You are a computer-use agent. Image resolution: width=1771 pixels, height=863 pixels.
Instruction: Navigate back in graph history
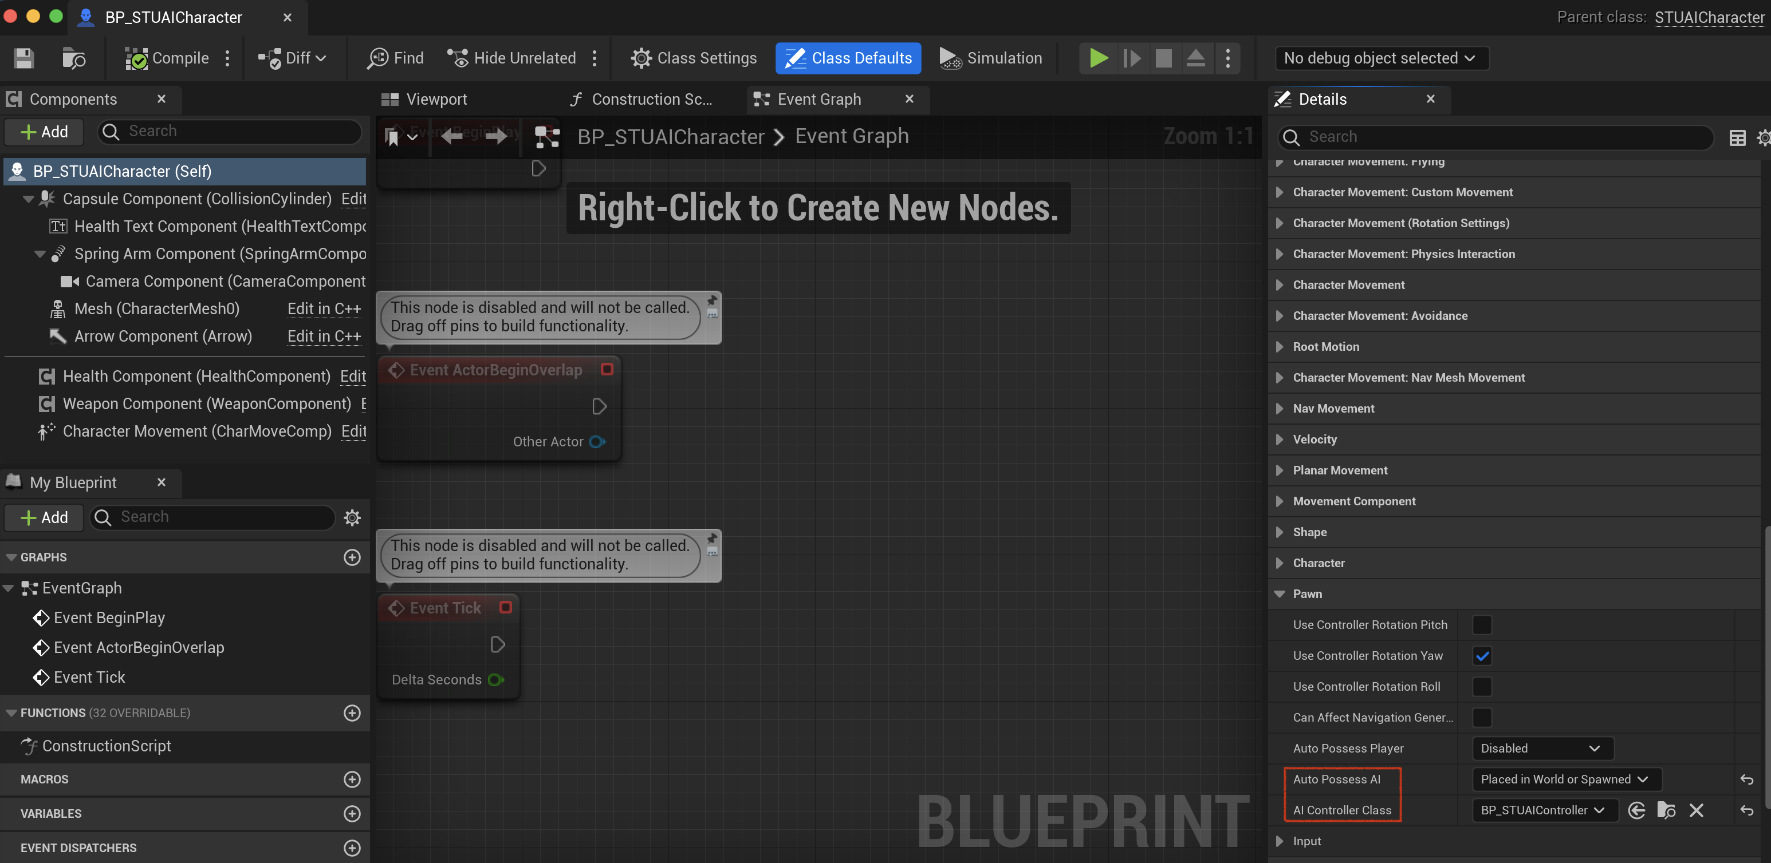(452, 137)
